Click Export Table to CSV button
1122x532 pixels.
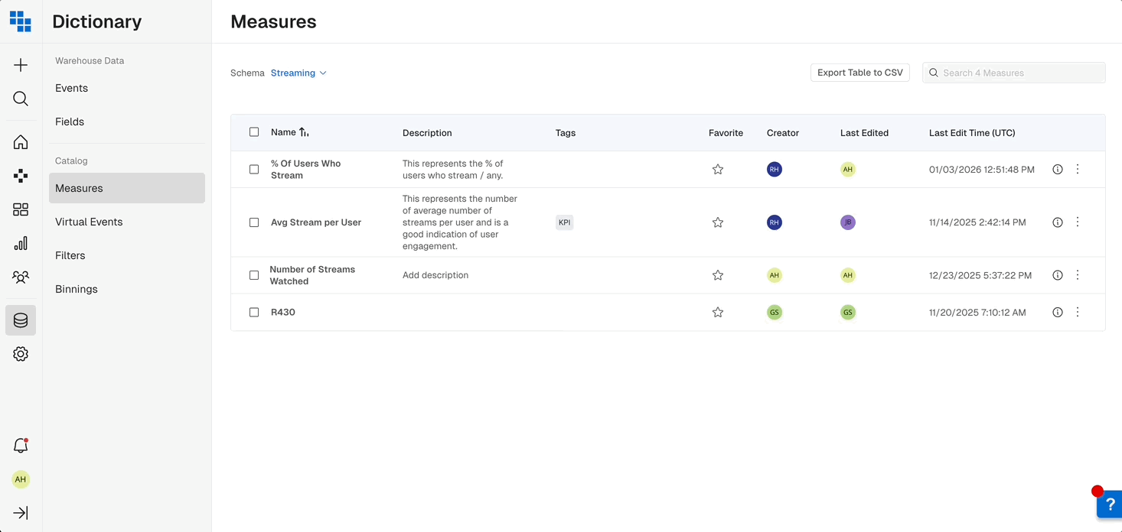click(x=859, y=73)
